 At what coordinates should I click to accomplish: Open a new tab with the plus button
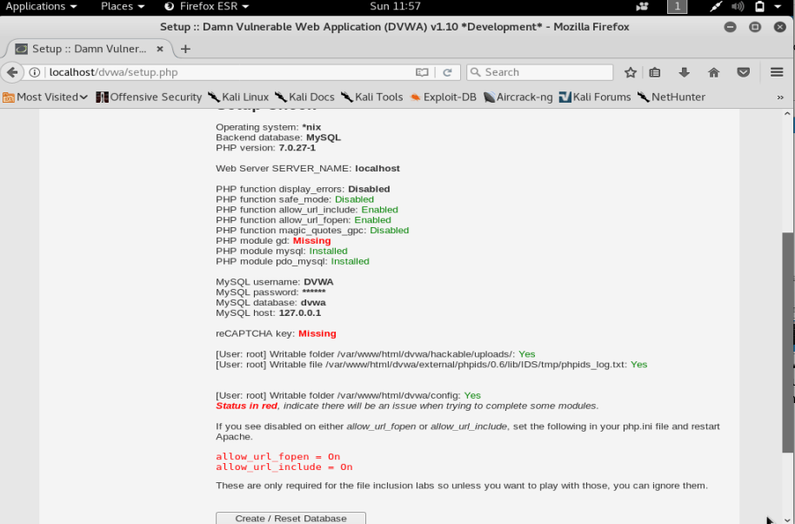click(185, 49)
